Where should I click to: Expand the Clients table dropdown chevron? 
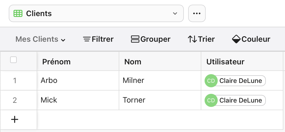pyautogui.click(x=175, y=13)
